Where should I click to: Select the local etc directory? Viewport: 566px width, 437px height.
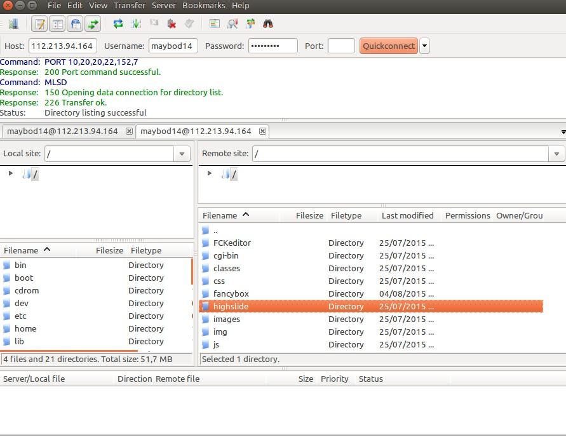96,316
